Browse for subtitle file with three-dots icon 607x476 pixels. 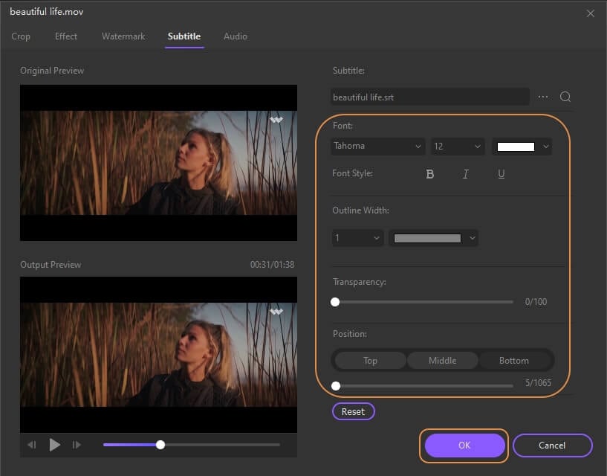(543, 97)
